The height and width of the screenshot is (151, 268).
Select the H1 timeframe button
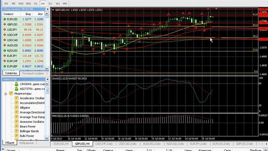click(x=36, y=3)
